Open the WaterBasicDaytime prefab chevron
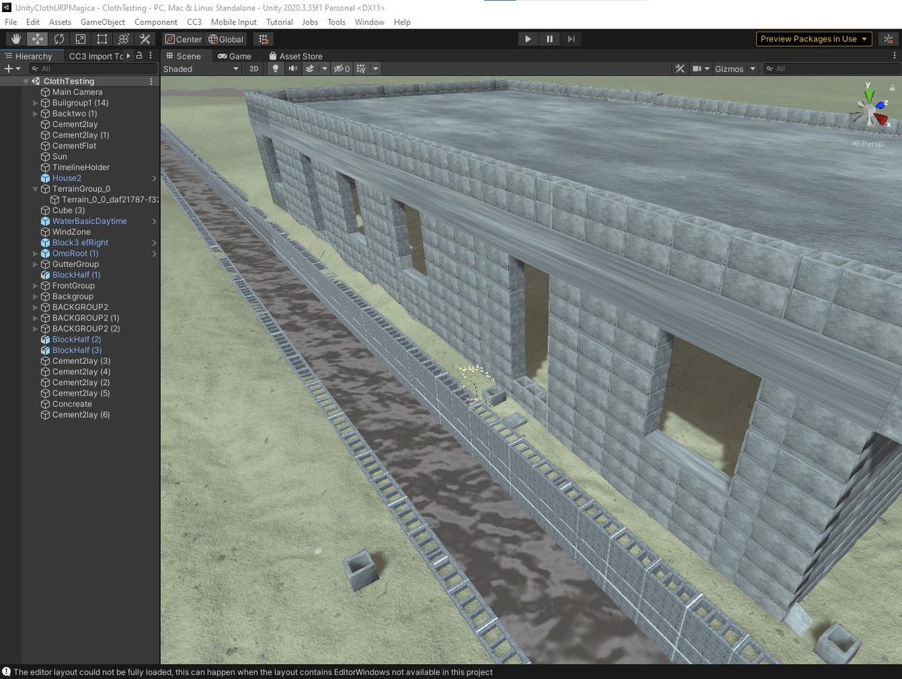Screen dimensions: 902x679 tap(155, 222)
